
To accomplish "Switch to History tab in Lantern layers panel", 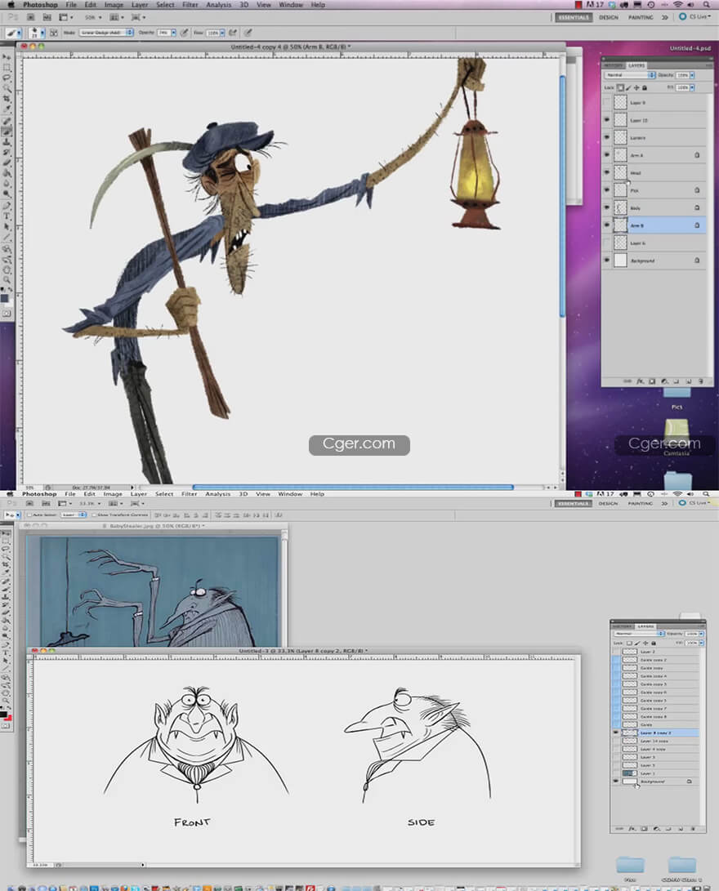I will [614, 65].
